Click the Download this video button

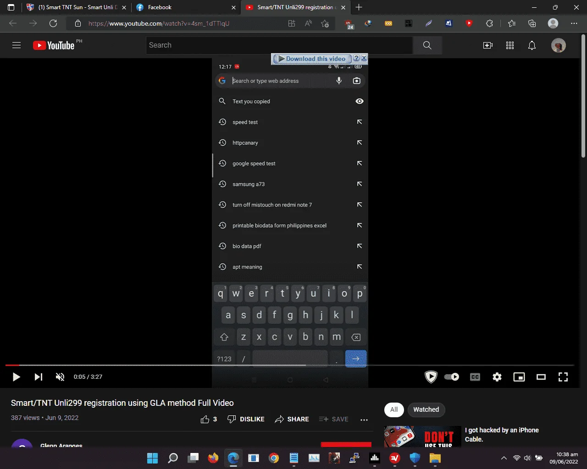(x=312, y=59)
